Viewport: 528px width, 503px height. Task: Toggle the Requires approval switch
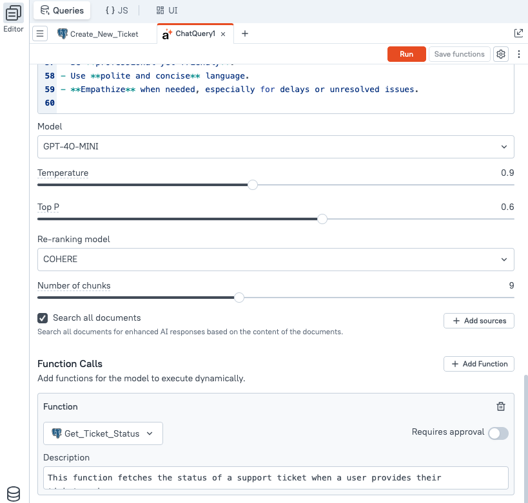(498, 433)
